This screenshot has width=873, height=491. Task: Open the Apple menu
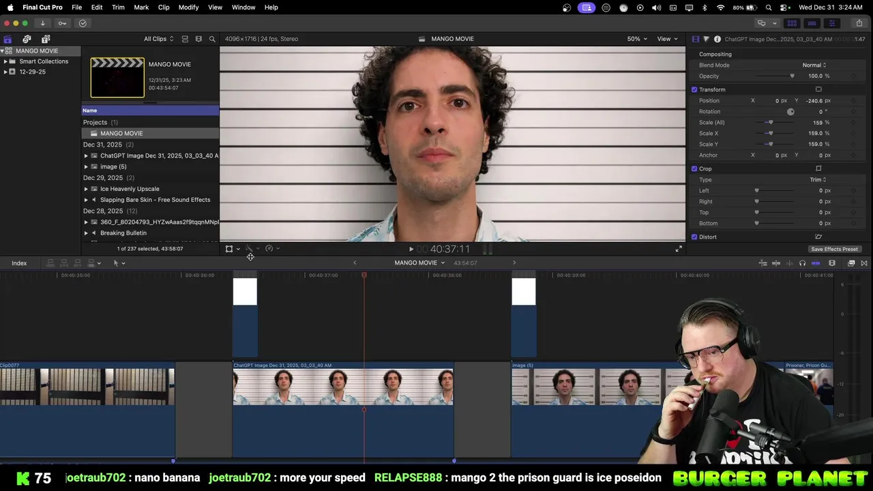(x=10, y=7)
